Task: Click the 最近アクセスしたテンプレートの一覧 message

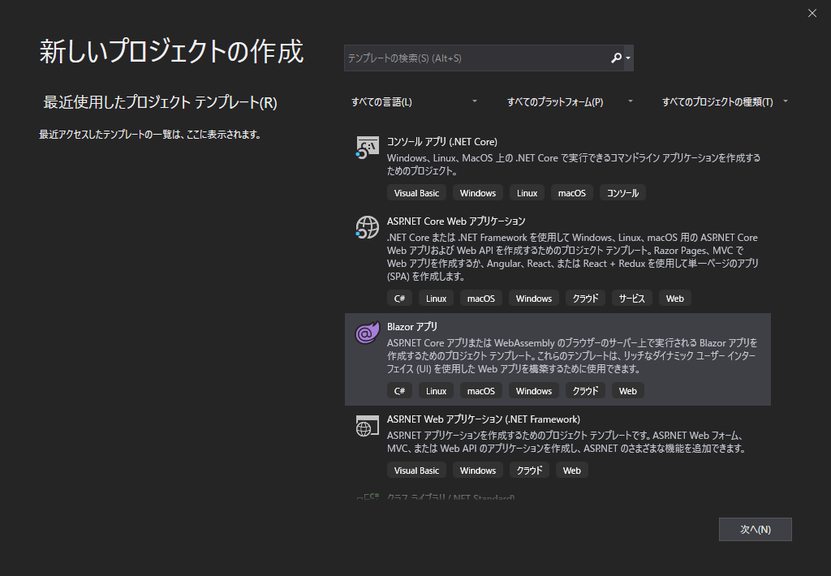Action: tap(150, 135)
